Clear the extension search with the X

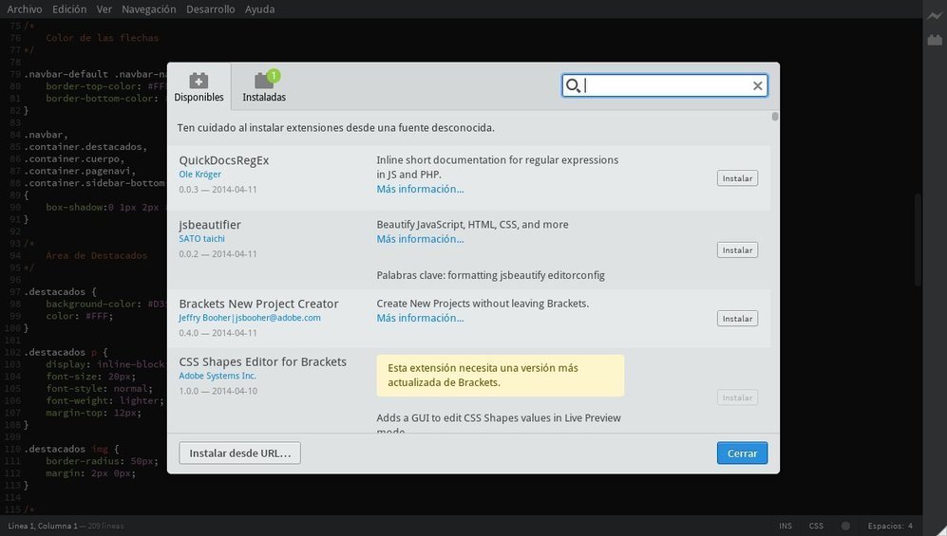click(757, 86)
